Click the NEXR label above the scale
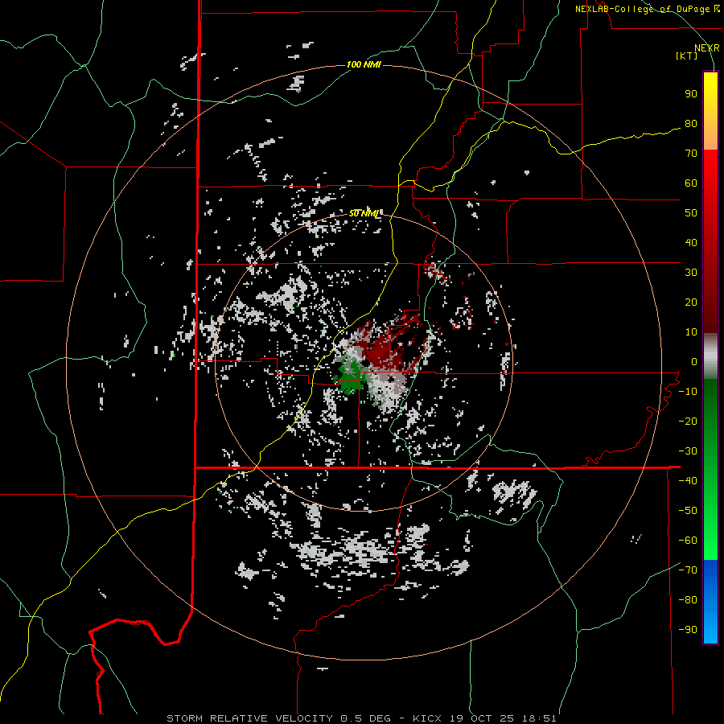The image size is (724, 724). coord(707,48)
